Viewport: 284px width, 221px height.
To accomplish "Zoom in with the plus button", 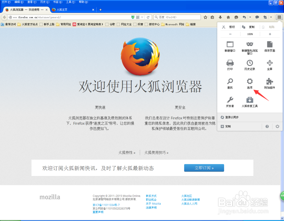I will (x=270, y=34).
